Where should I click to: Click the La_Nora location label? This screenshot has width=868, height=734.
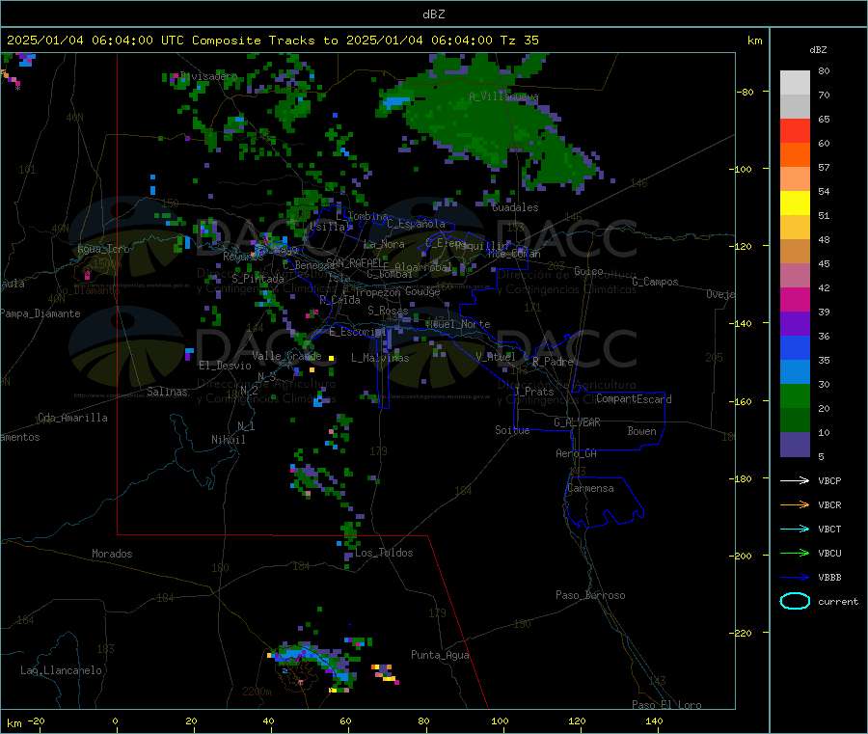[x=384, y=244]
